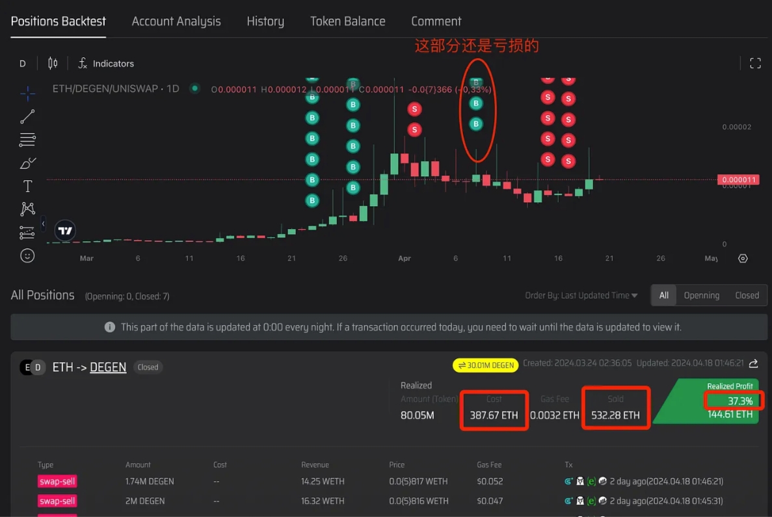
Task: Click the candlestick chart style icon
Action: point(53,63)
